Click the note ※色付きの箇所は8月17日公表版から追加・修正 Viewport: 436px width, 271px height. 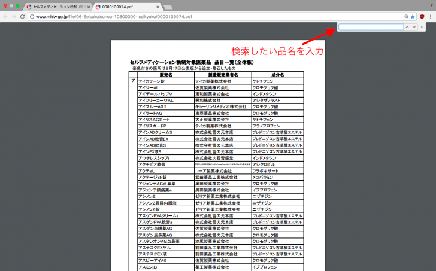(x=184, y=68)
